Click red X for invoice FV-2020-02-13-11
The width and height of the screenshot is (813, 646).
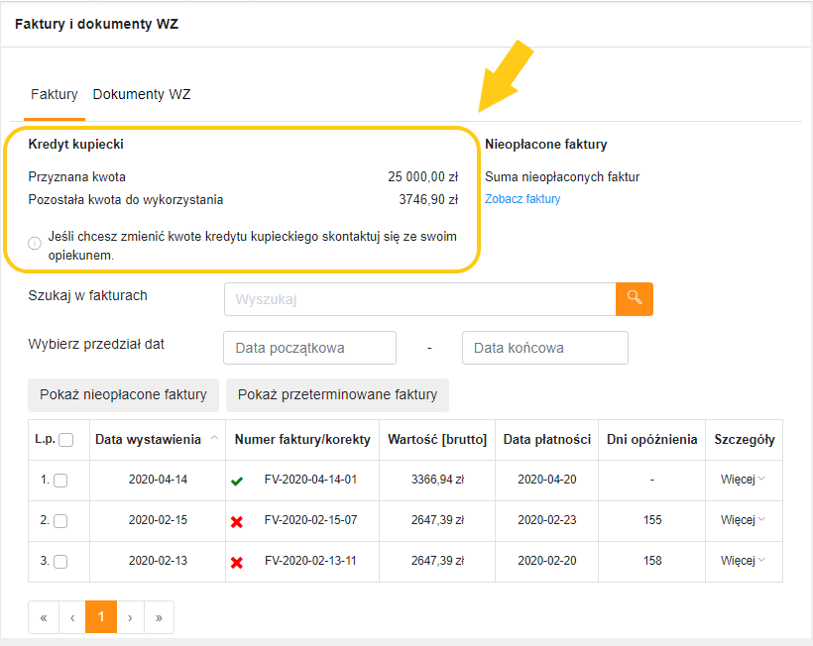tap(237, 562)
